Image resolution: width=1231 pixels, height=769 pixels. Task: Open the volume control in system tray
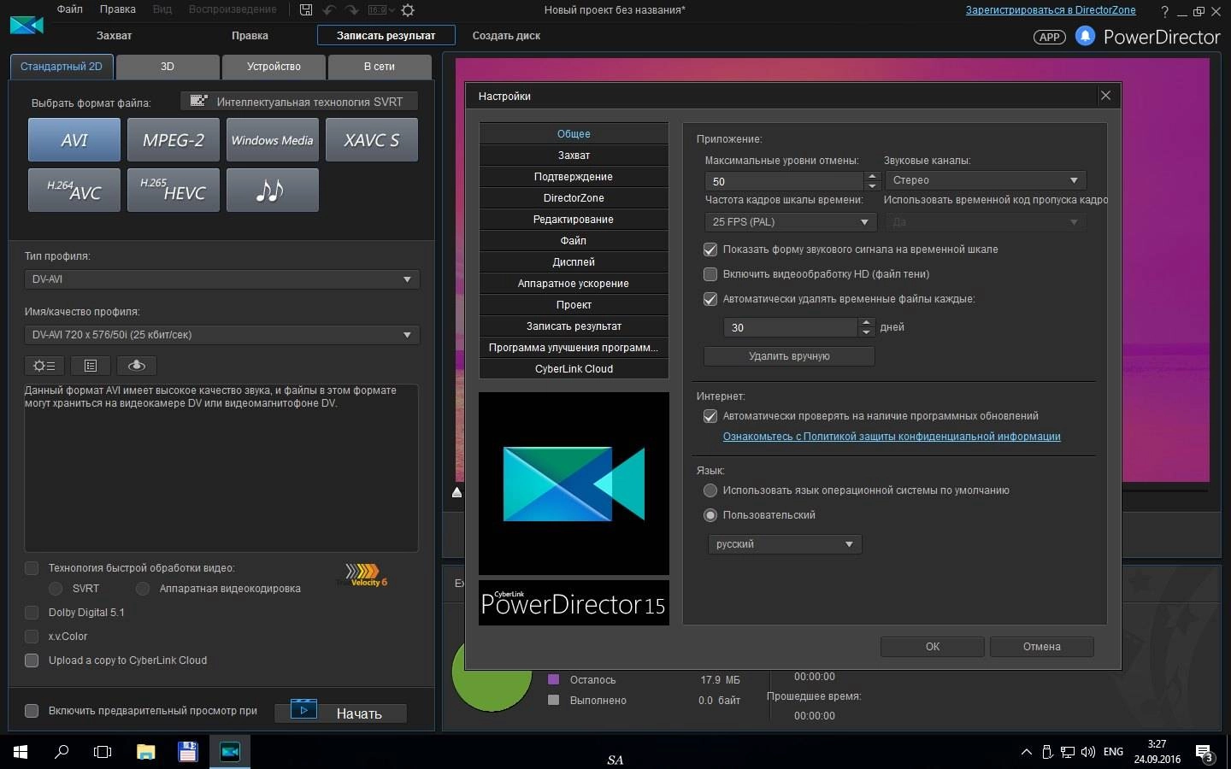tap(1088, 752)
